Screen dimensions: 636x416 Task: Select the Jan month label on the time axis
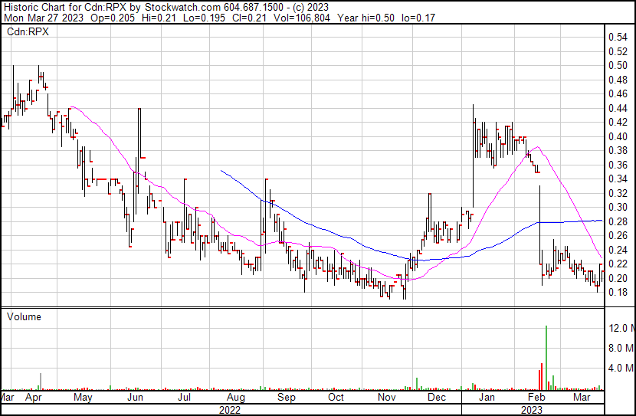click(486, 398)
